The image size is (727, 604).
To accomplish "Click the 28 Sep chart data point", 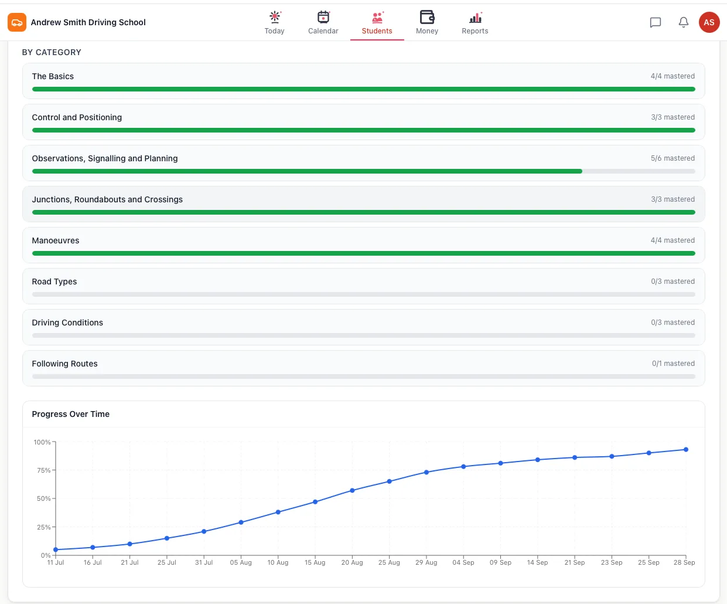I will coord(686,450).
